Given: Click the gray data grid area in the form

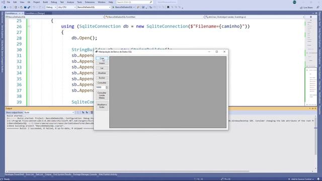Looking at the screenshot, I should tap(168, 92).
